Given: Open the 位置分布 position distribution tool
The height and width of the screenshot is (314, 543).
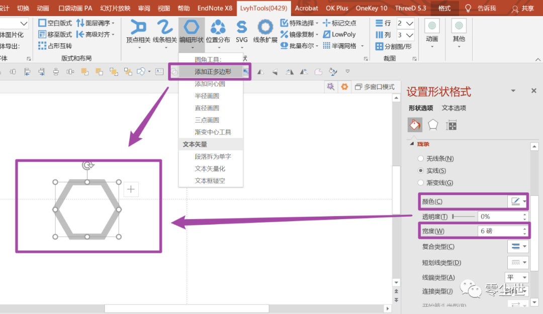Looking at the screenshot, I should pos(218,31).
